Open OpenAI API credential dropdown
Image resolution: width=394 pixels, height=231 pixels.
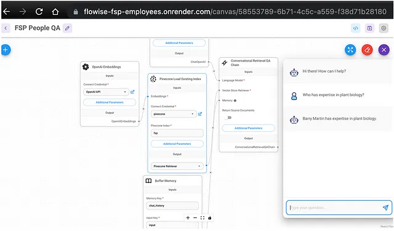(106, 92)
